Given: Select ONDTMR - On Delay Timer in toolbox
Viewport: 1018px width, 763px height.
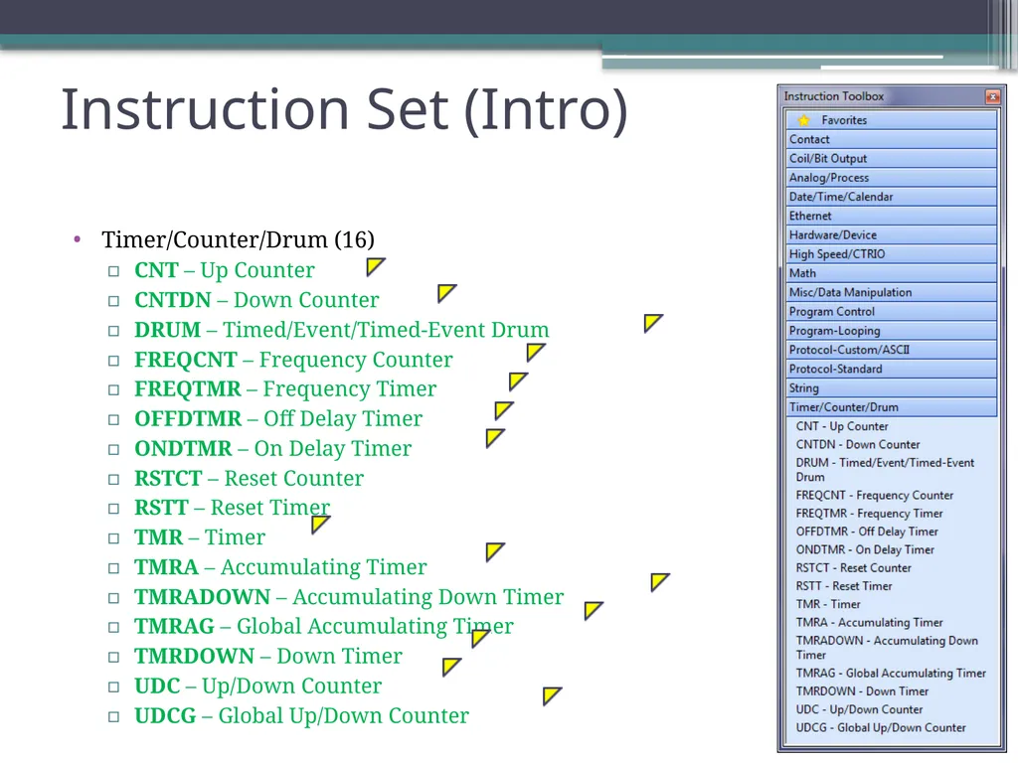Looking at the screenshot, I should pos(865,549).
